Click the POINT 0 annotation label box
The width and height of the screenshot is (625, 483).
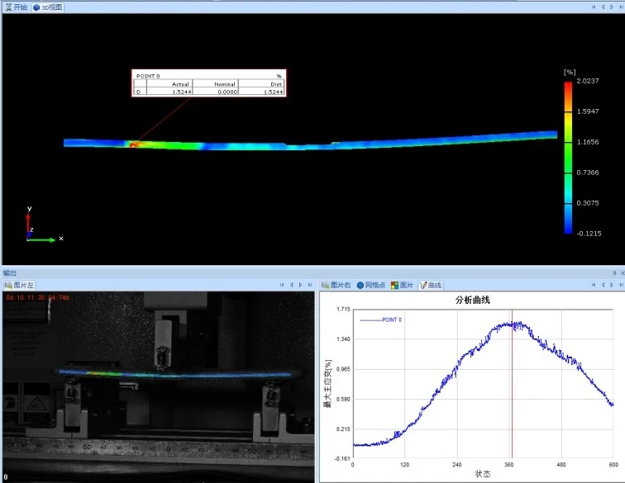[x=209, y=83]
